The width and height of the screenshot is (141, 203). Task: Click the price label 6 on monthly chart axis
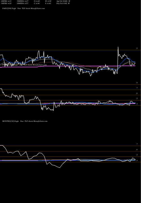137,149
